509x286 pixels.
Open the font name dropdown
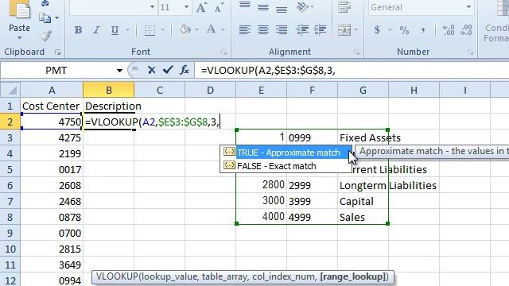152,7
